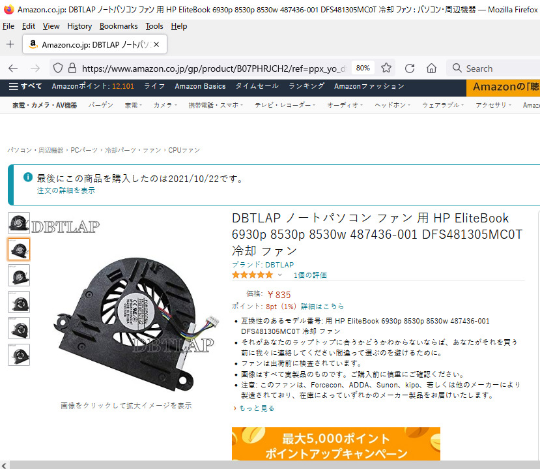This screenshot has height=469, width=540.
Task: Open the tracking protection shield icon
Action: pos(58,68)
